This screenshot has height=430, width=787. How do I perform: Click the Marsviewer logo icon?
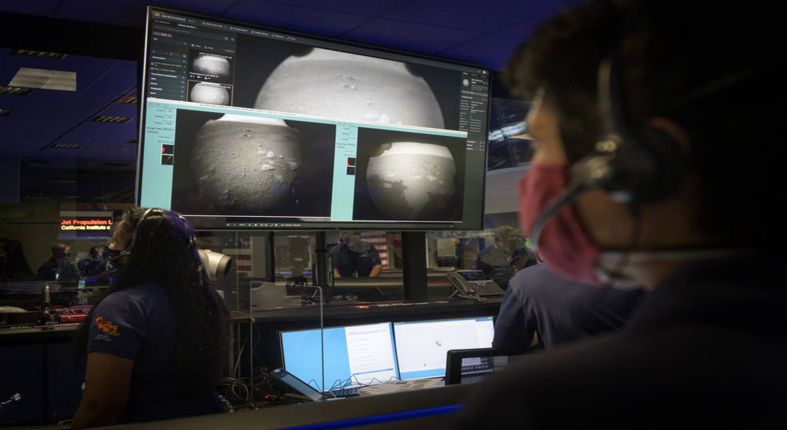pyautogui.click(x=158, y=15)
